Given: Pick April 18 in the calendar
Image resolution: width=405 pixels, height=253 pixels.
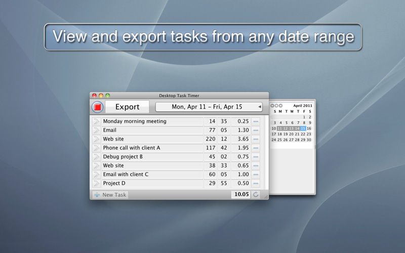Looking at the screenshot, I should (x=280, y=134).
